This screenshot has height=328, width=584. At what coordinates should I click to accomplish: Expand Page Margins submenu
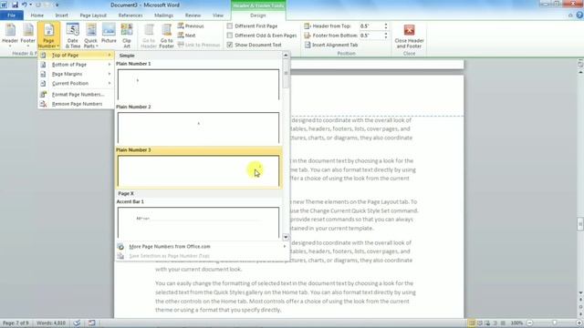[76, 74]
